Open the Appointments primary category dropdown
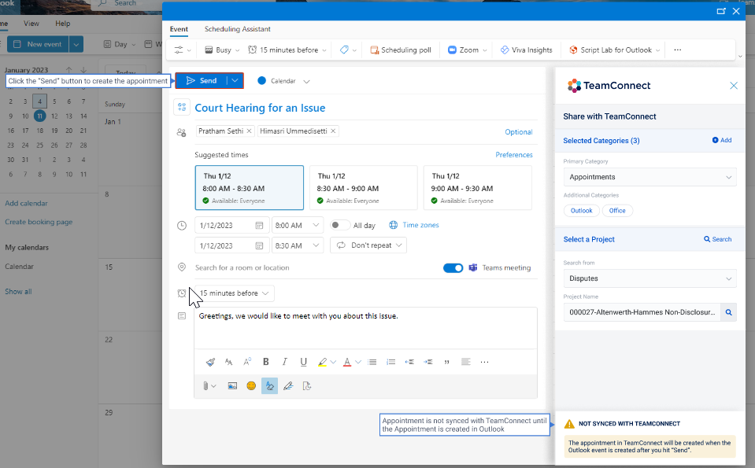 (x=650, y=177)
